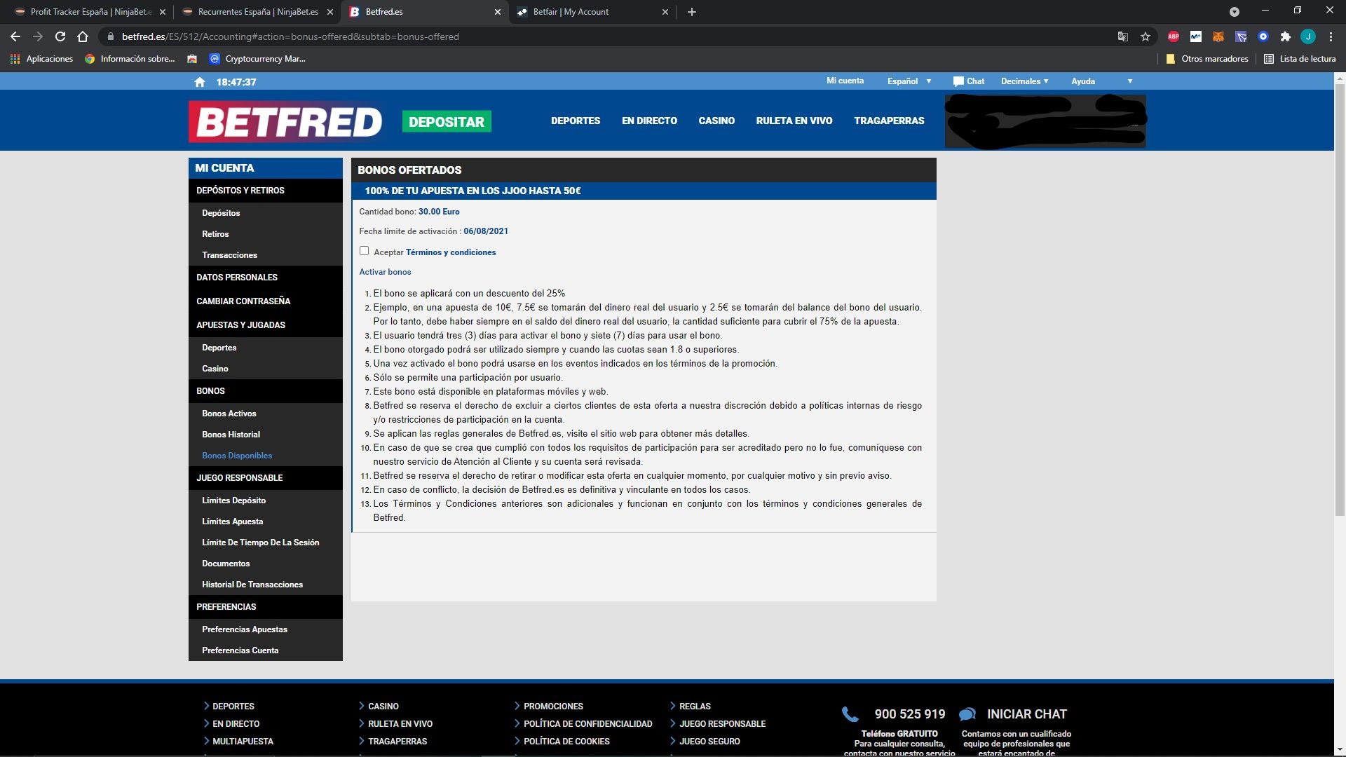Open Información sobre... bookmark
1346x757 pixels.
(130, 59)
